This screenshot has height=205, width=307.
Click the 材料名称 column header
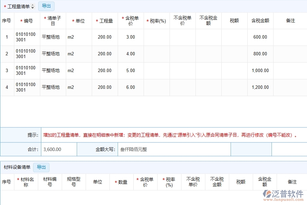[26, 182]
